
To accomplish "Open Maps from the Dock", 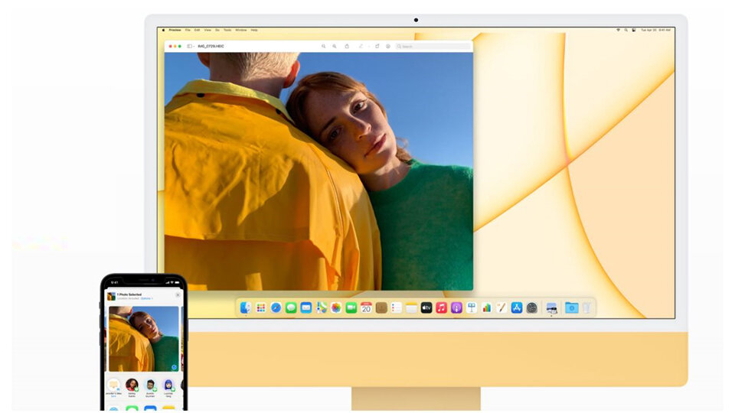I will [x=321, y=307].
